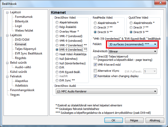The width and height of the screenshot is (168, 127).
Task: Select QuickTime Alapértelmezés option
Action: pyautogui.click(x=131, y=23)
